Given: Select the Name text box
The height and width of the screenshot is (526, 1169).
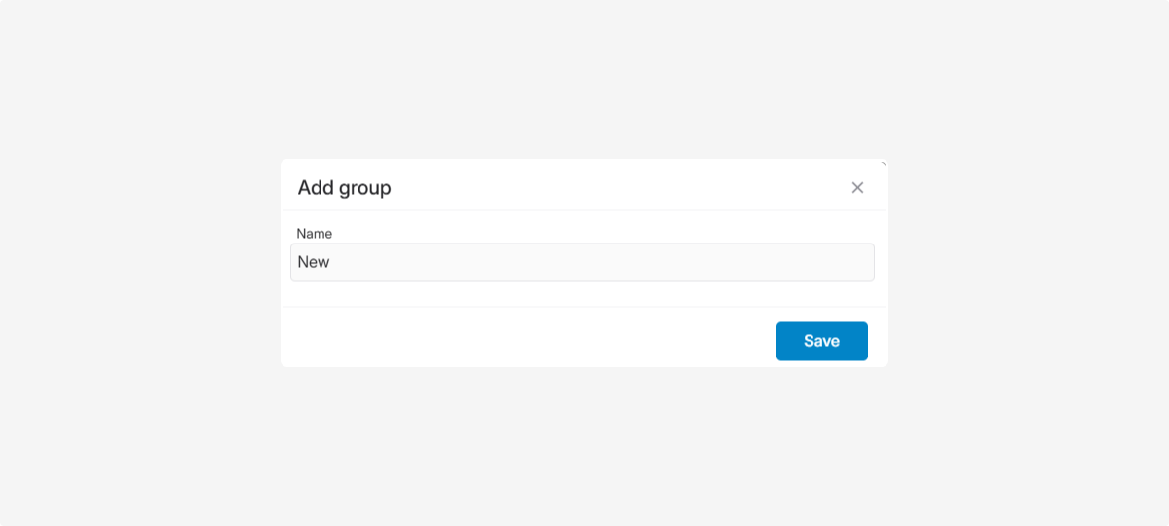Looking at the screenshot, I should pos(582,262).
